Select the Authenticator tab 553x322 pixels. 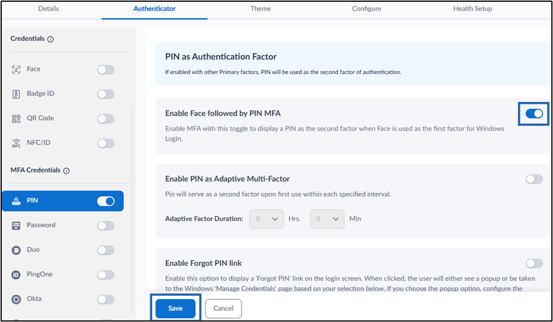[154, 9]
